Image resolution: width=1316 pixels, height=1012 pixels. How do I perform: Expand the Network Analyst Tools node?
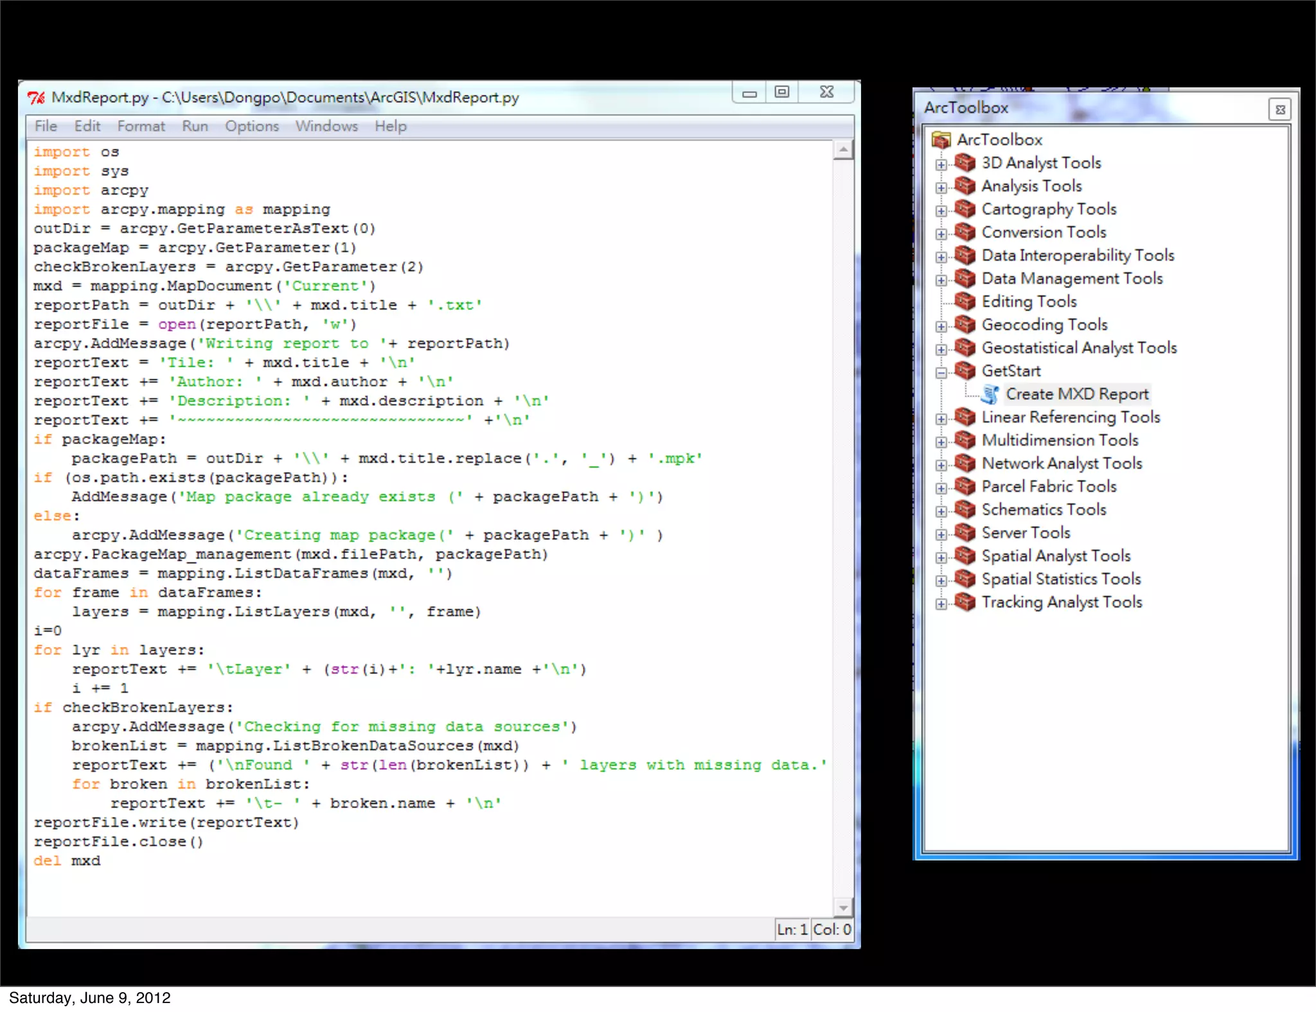(x=941, y=465)
